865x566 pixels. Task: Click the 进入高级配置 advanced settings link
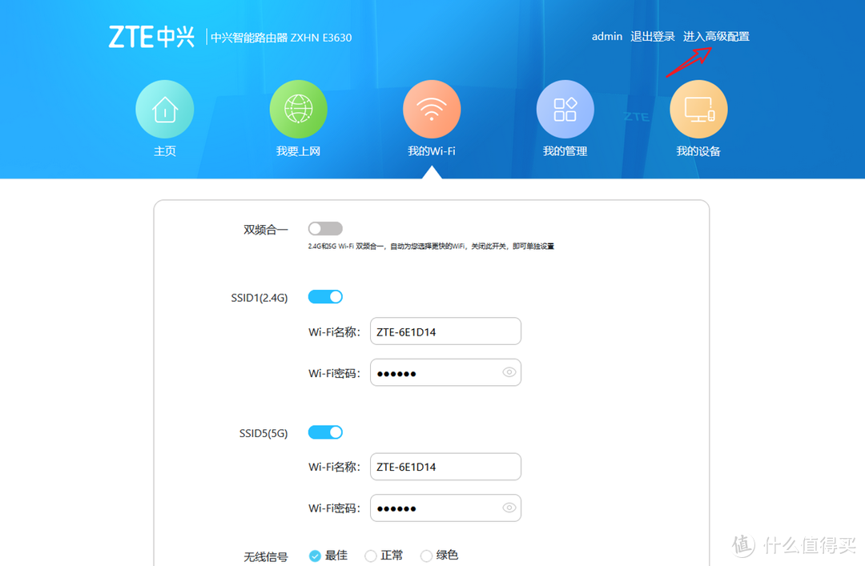pos(715,36)
